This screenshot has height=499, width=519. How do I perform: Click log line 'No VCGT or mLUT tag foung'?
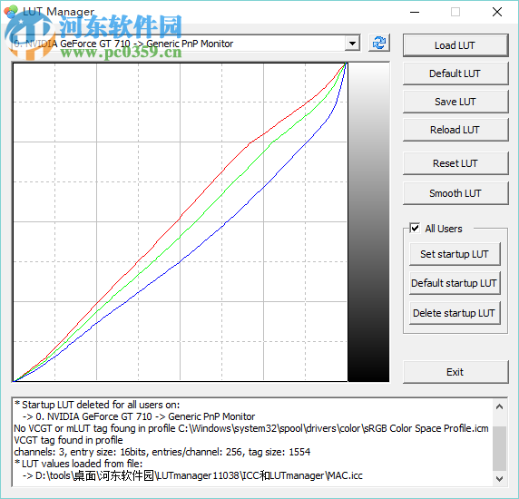click(251, 428)
